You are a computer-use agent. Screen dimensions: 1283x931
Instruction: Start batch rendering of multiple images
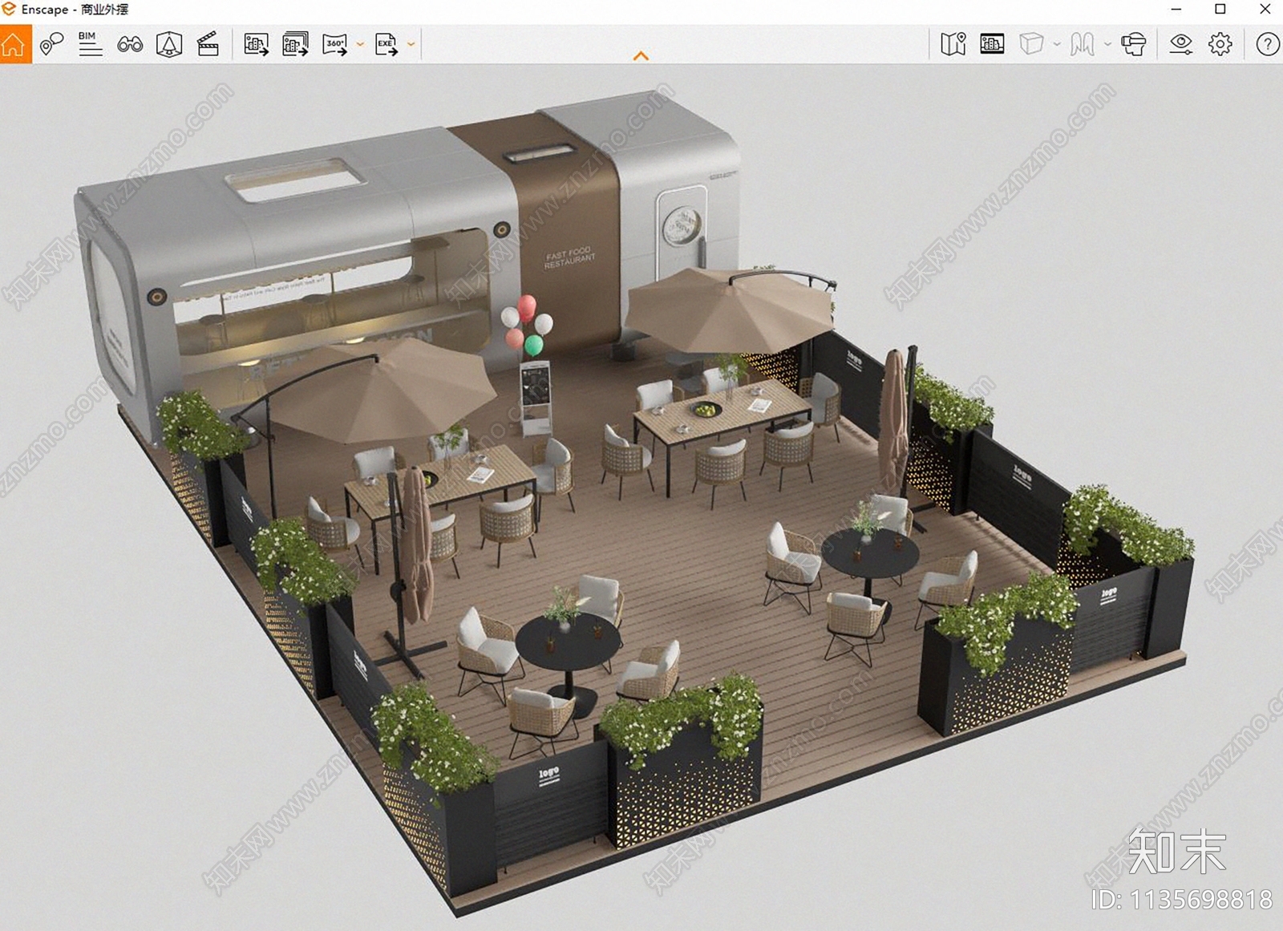(x=295, y=44)
